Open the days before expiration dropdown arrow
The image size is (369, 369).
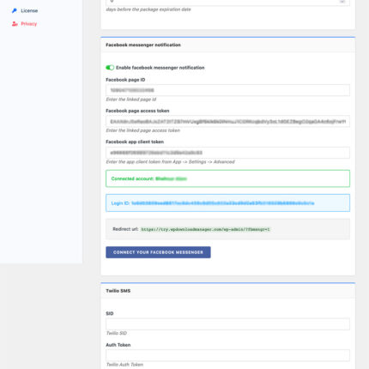click(x=342, y=2)
